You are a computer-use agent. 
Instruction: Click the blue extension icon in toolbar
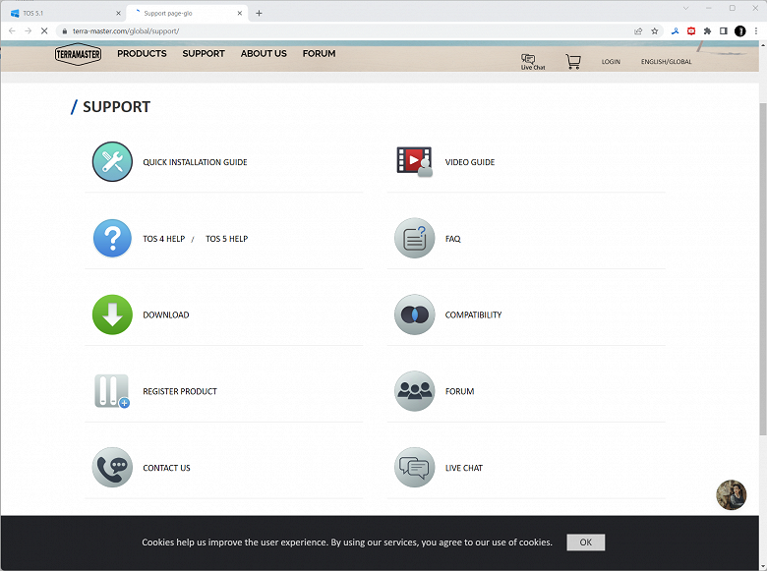point(675,30)
